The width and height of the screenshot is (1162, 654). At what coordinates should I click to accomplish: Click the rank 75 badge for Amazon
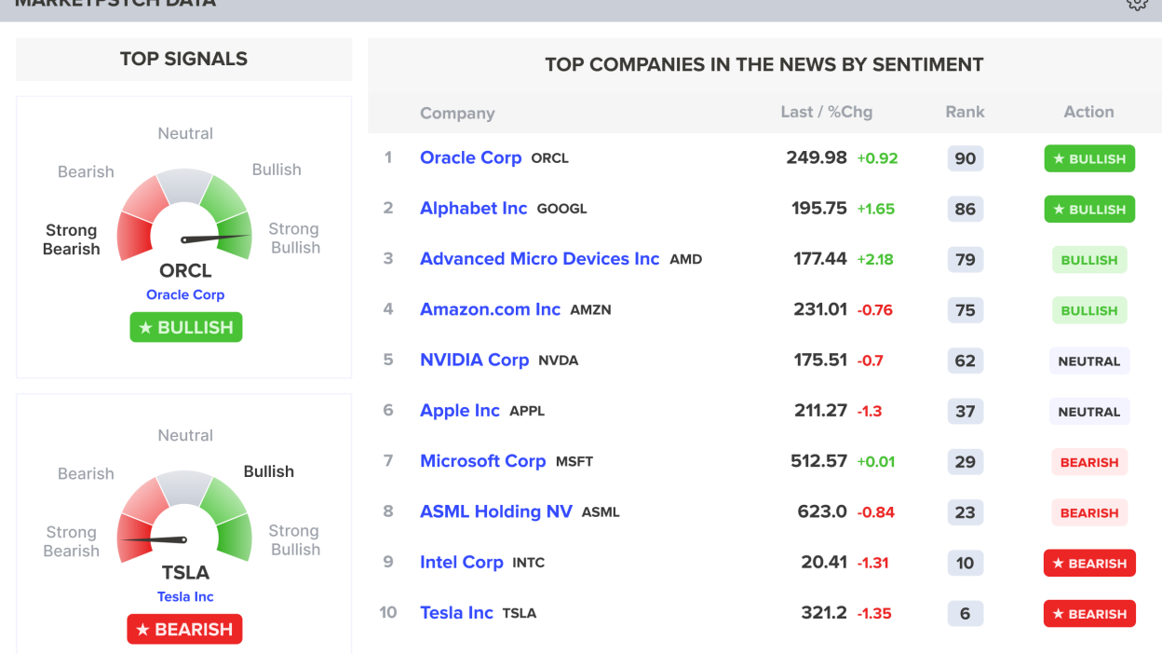coord(965,310)
